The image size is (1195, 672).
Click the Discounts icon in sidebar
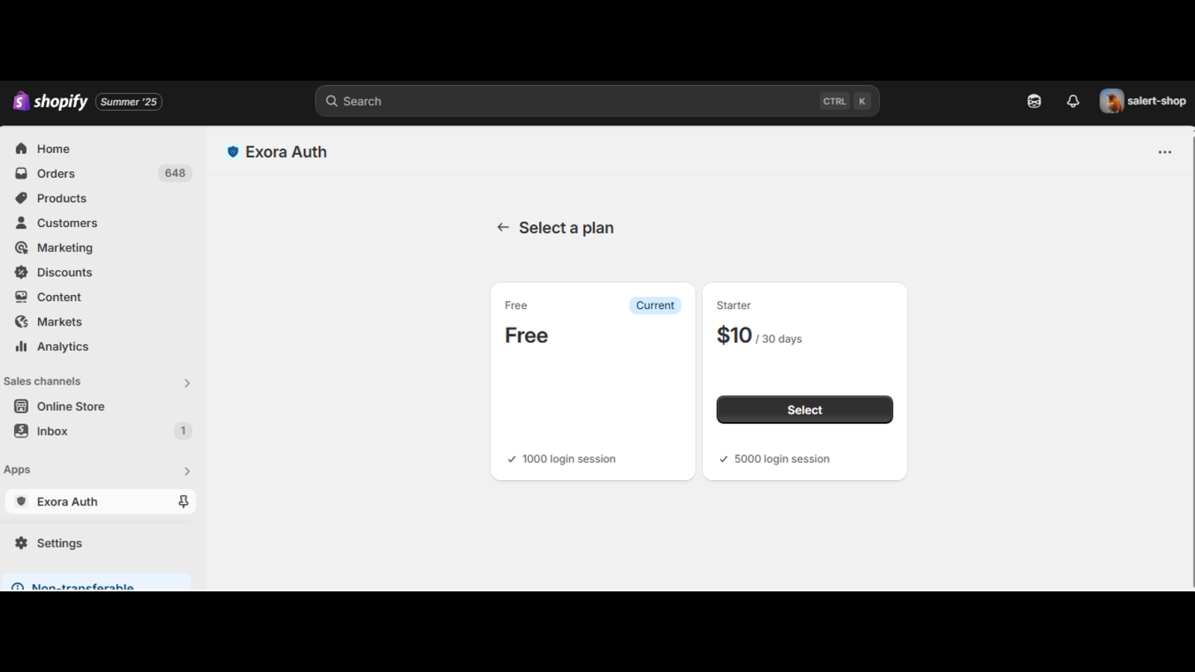[x=21, y=273]
